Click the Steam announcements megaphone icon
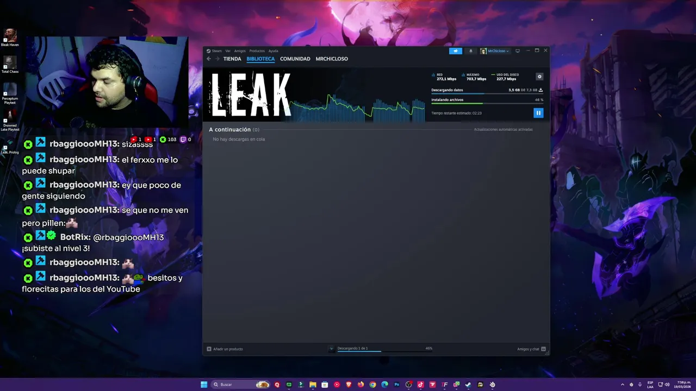Screen dimensions: 696x391 [456, 51]
